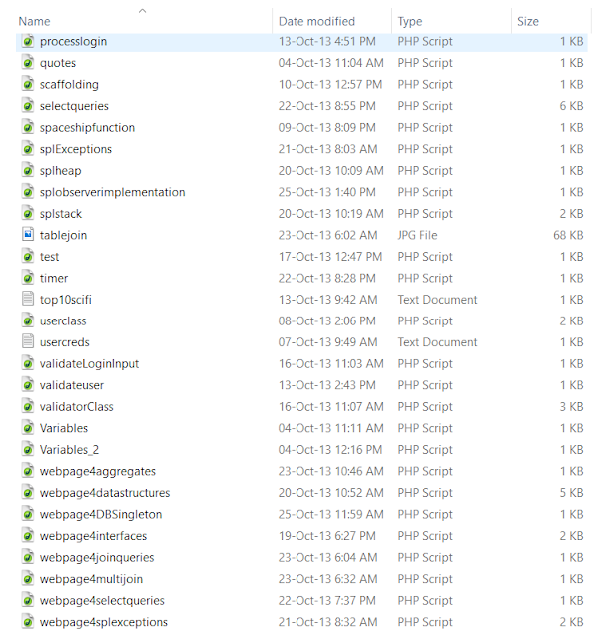
Task: Sort by Date modified column header
Action: [316, 21]
